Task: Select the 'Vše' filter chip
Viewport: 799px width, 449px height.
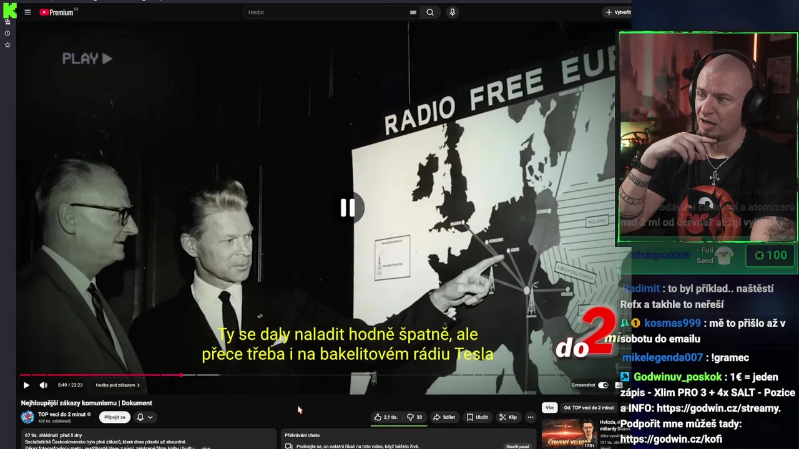Action: tap(549, 408)
